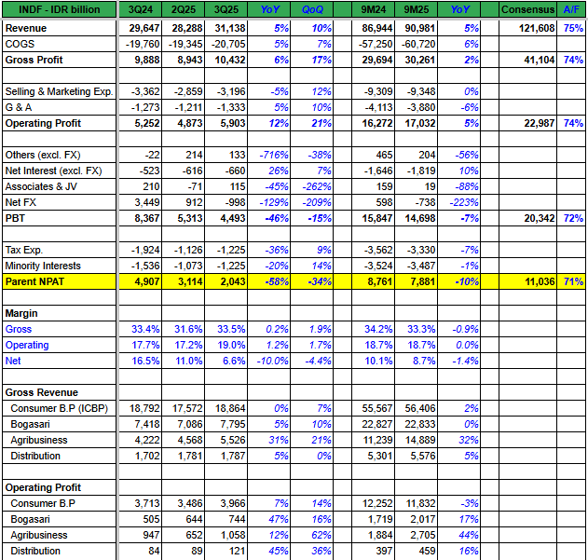
Task: Click the Net FX row label
Action: [21, 202]
